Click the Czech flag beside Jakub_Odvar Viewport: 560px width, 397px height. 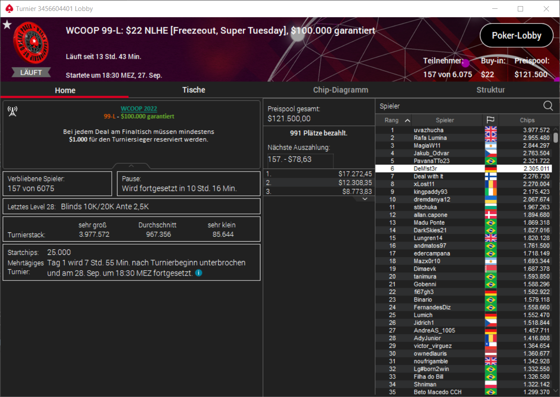[x=490, y=153]
